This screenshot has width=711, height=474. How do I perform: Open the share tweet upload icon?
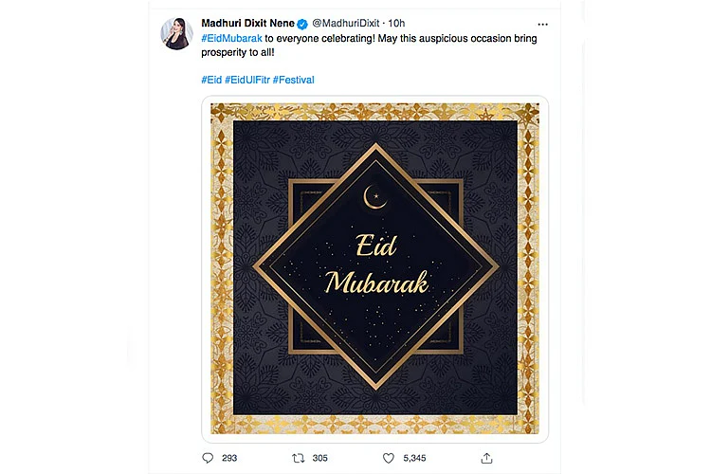pyautogui.click(x=486, y=458)
